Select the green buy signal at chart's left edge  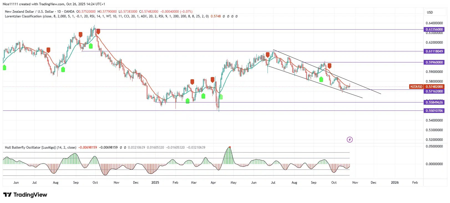pos(4,67)
